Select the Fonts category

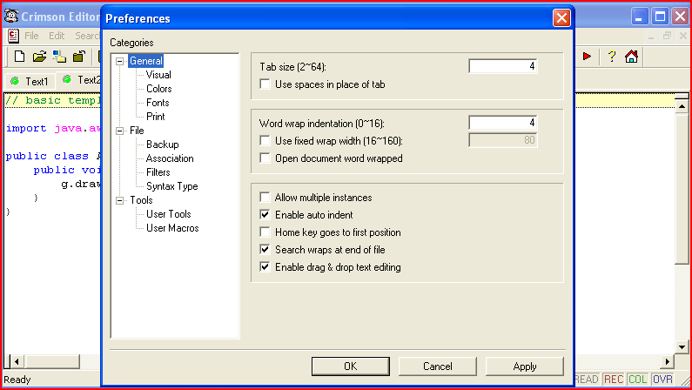(158, 103)
